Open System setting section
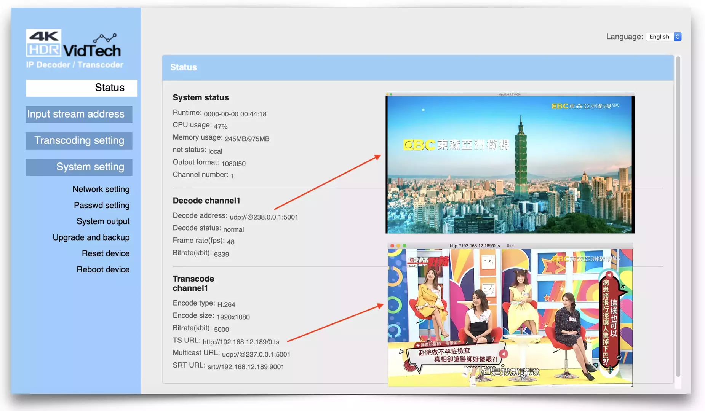This screenshot has width=705, height=411. (79, 167)
